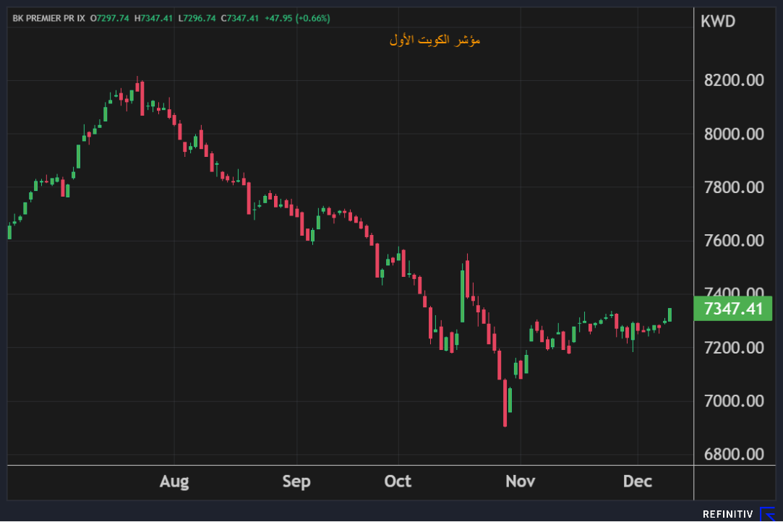Select the Aug label on time axis
The width and height of the screenshot is (783, 522).
click(174, 482)
